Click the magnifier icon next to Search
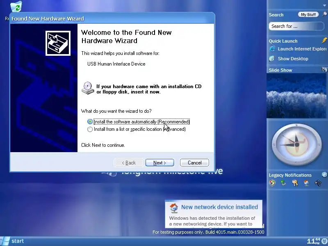This screenshot has width=328, height=246. [324, 14]
